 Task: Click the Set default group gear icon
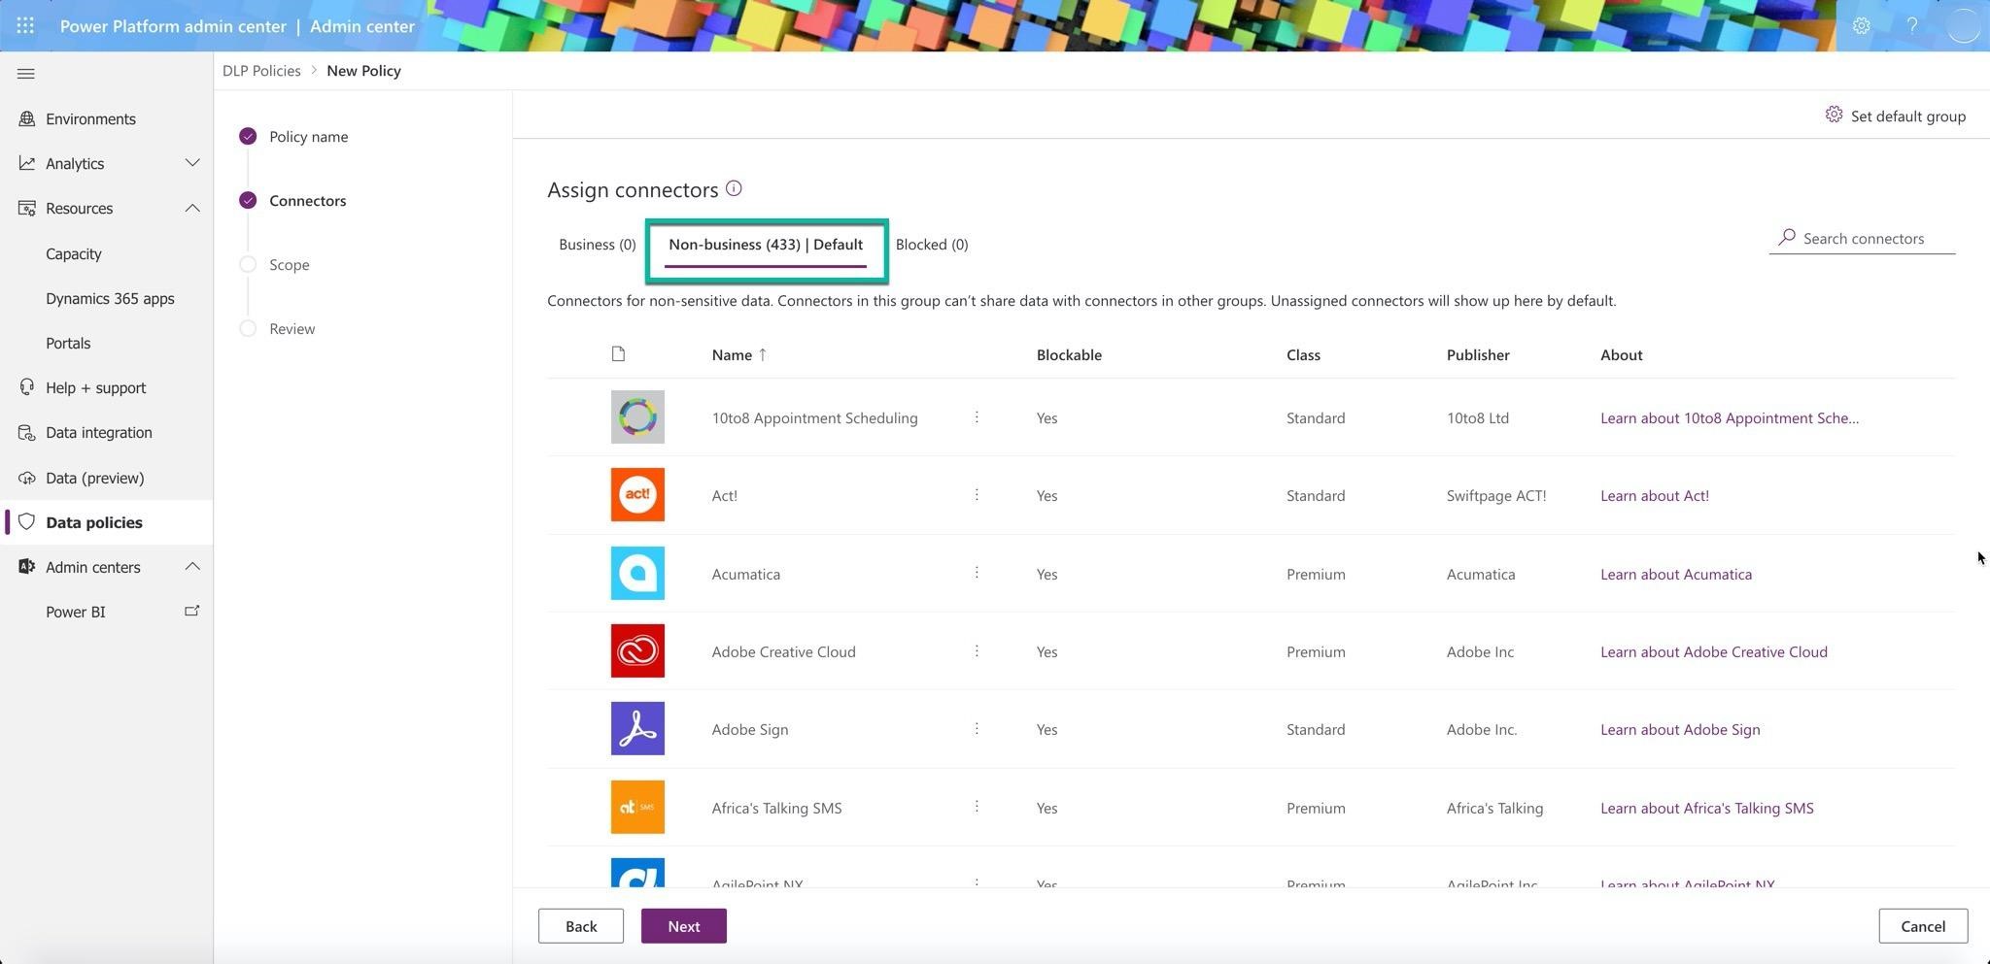[1834, 116]
